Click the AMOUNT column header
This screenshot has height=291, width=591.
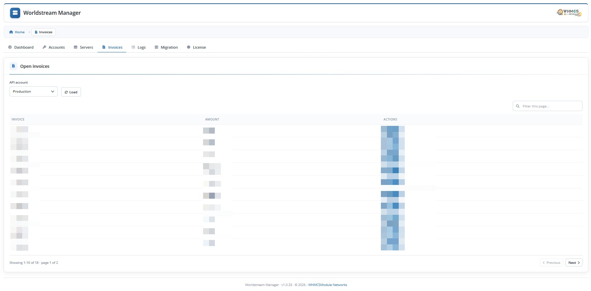tap(212, 119)
